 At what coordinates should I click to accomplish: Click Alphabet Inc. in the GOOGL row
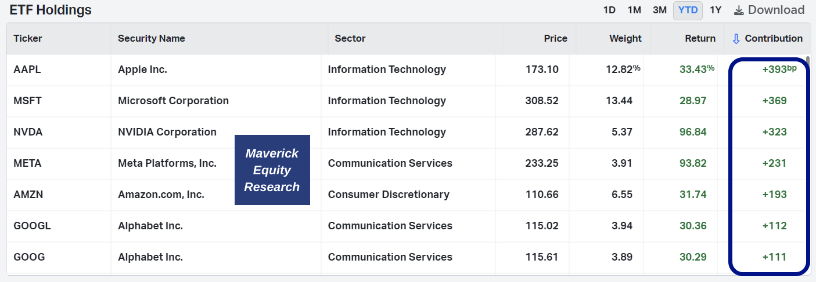click(x=150, y=226)
